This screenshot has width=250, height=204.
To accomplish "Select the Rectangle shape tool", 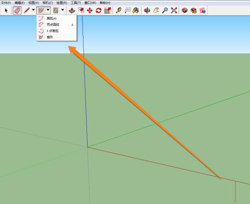I will click(55, 10).
